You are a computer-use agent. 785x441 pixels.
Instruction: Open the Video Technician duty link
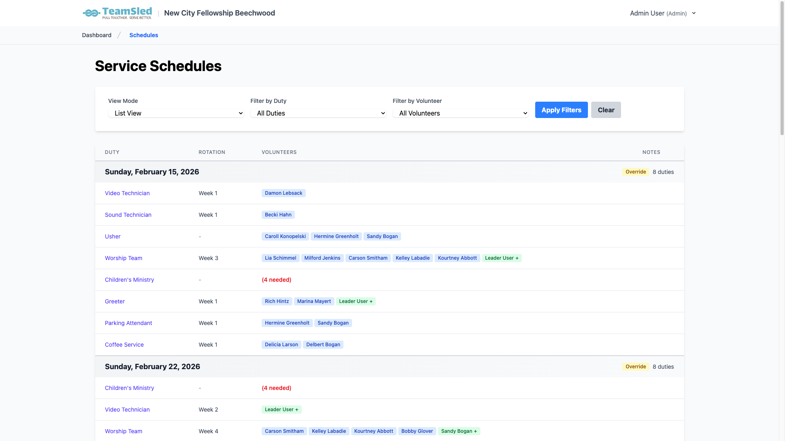tap(127, 193)
